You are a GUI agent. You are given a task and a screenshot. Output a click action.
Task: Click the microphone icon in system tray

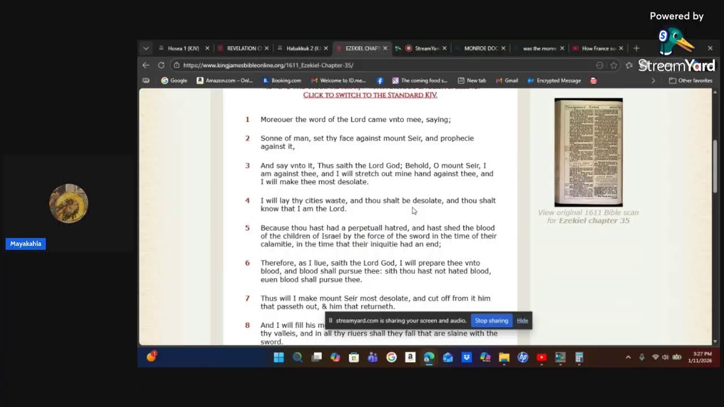(x=642, y=357)
